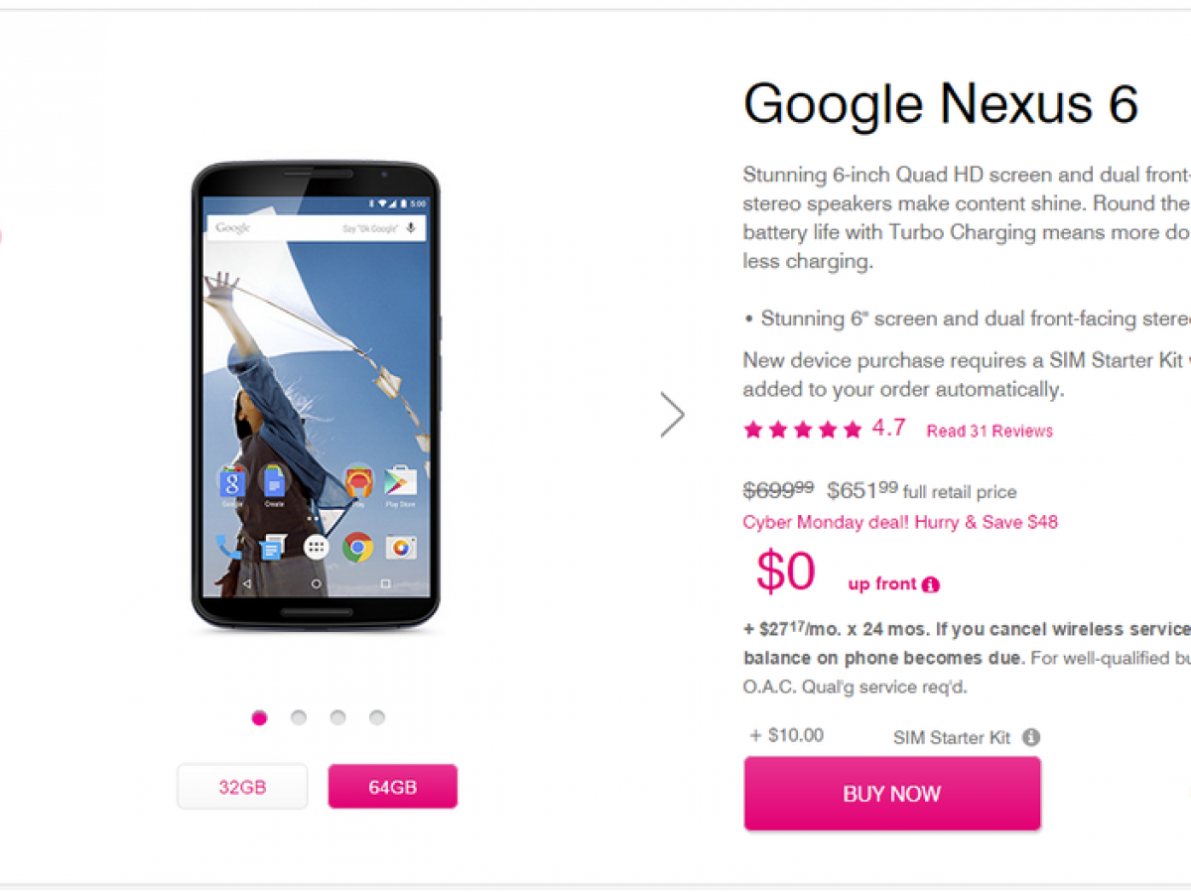Tap the microphone icon in Google search bar

(410, 228)
